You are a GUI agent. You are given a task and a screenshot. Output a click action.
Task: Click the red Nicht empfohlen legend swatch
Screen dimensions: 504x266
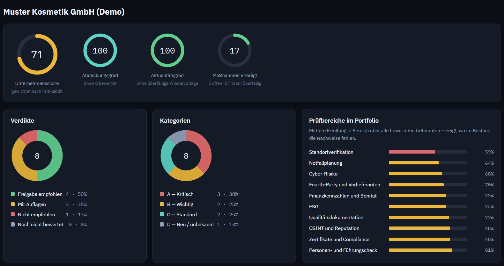coord(13,214)
